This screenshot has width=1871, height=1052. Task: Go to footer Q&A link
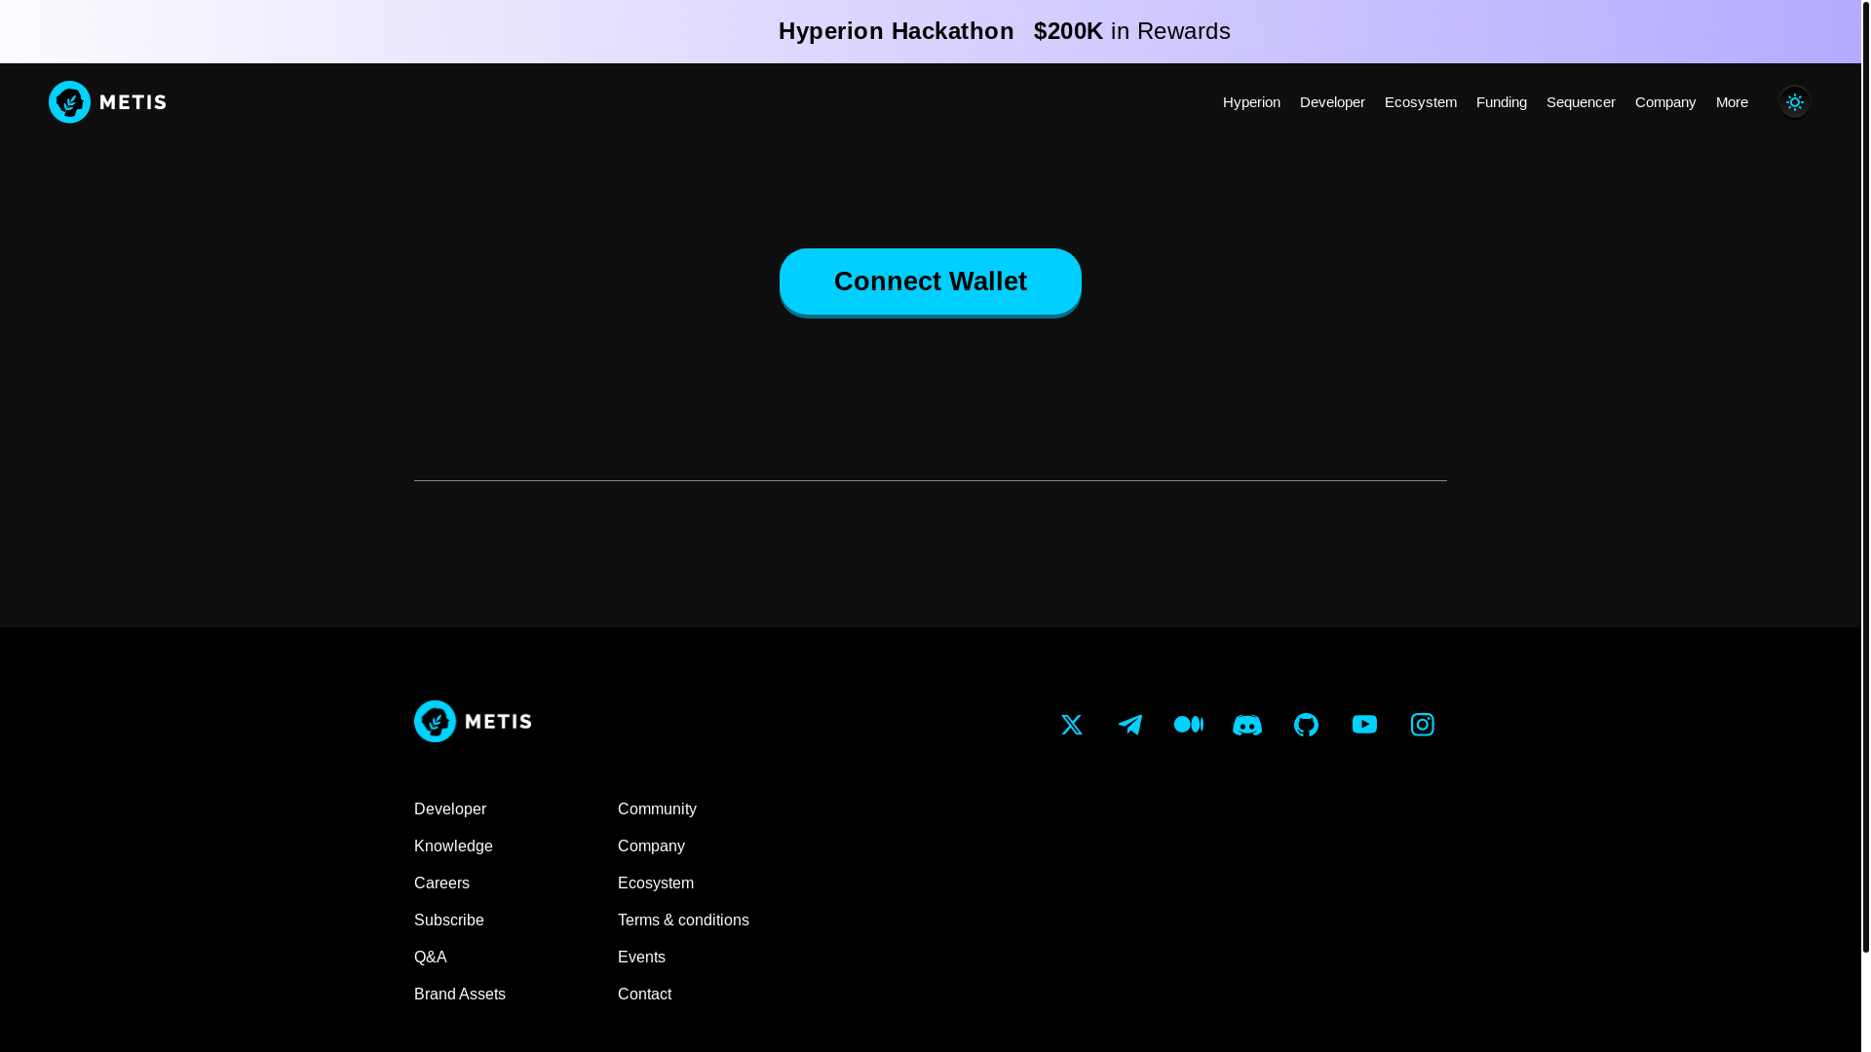pos(431,958)
